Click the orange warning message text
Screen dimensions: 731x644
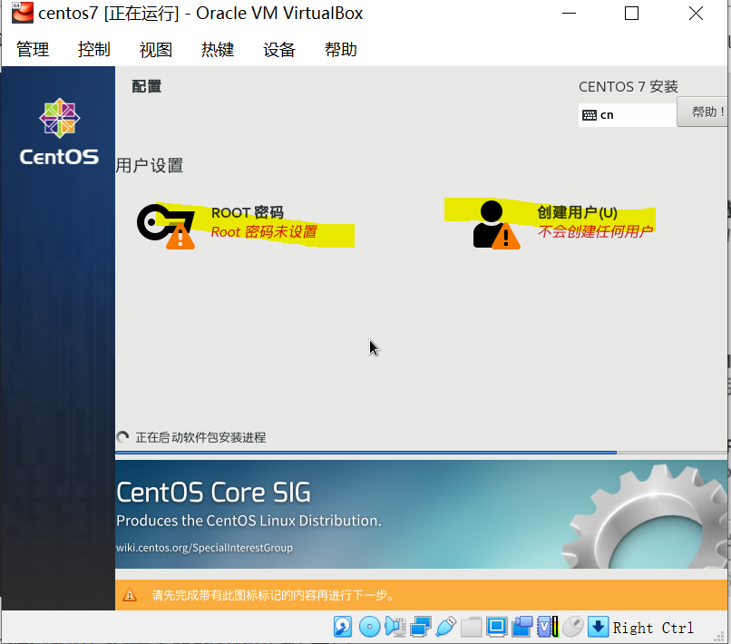(x=274, y=595)
